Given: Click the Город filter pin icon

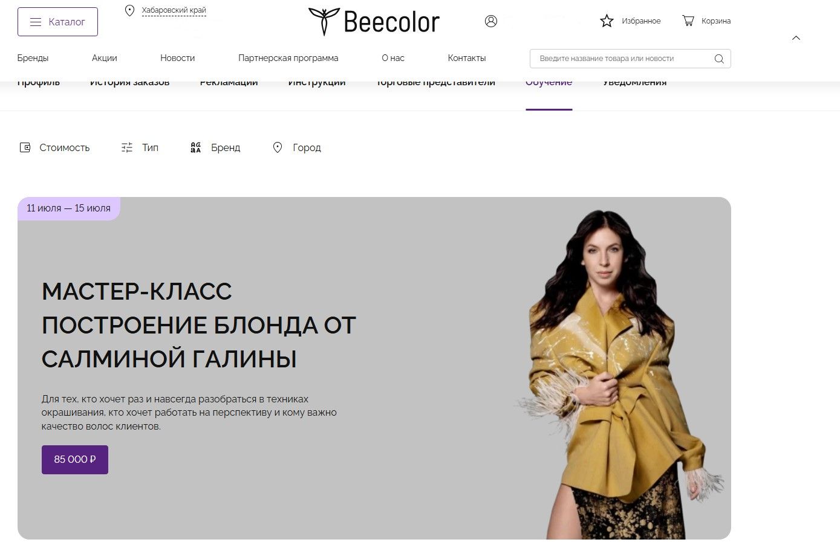Looking at the screenshot, I should (x=278, y=147).
